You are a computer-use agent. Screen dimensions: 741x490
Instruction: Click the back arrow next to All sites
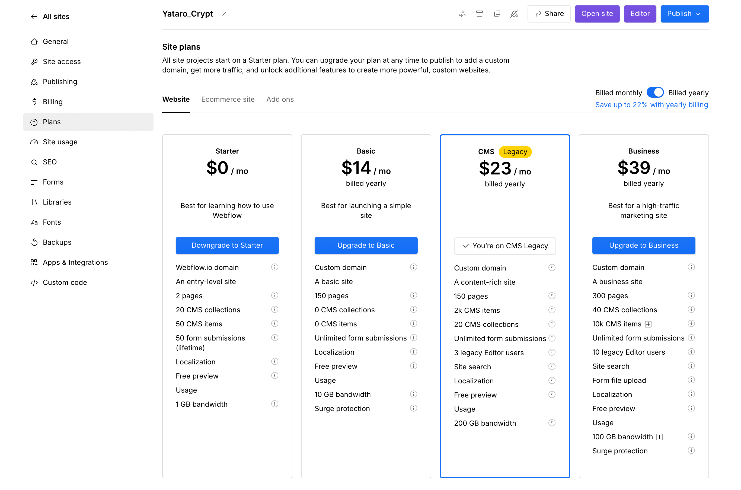click(x=34, y=17)
